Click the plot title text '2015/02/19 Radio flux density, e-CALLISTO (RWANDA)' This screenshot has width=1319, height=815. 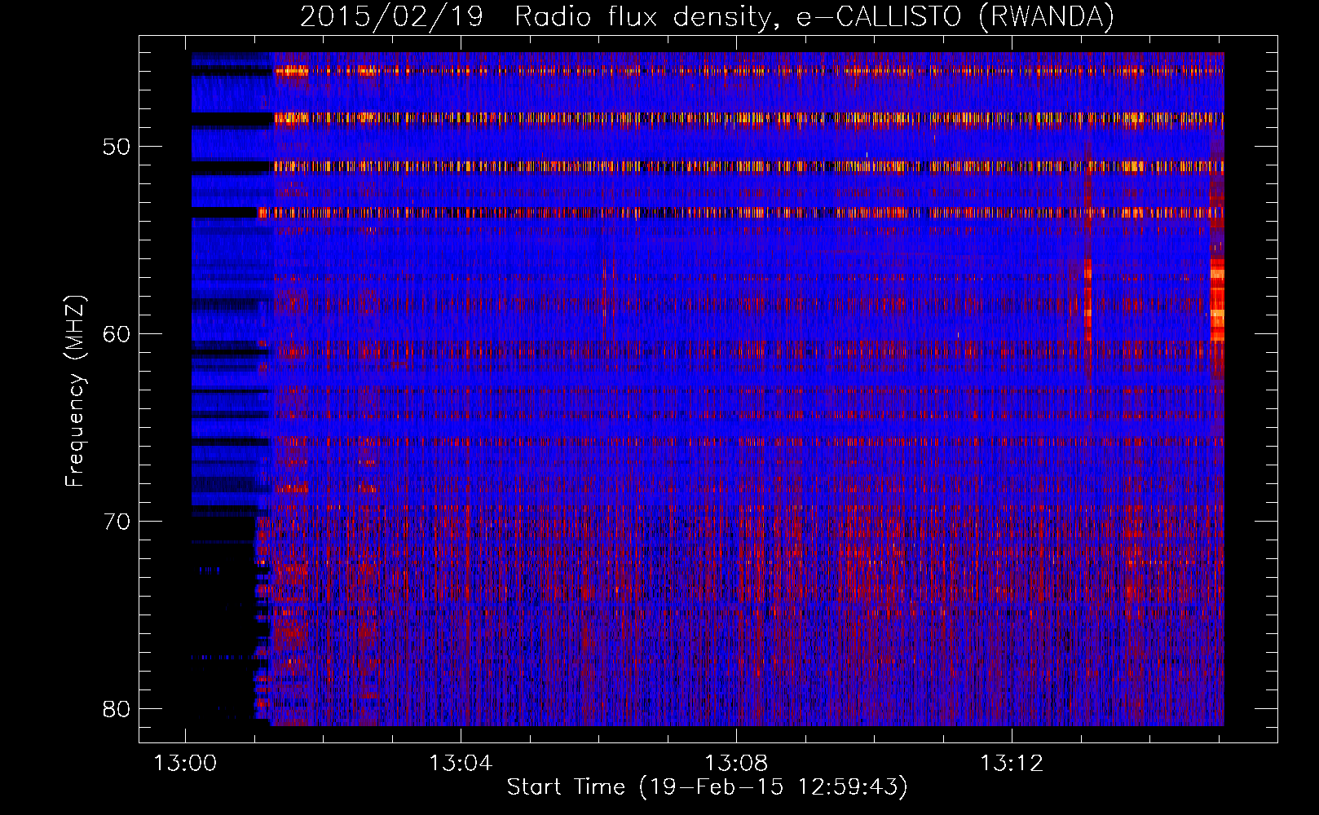point(707,16)
